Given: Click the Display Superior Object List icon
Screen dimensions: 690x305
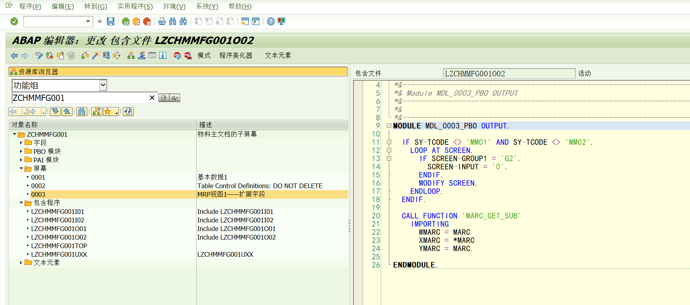Looking at the screenshot, I should pyautogui.click(x=96, y=112).
